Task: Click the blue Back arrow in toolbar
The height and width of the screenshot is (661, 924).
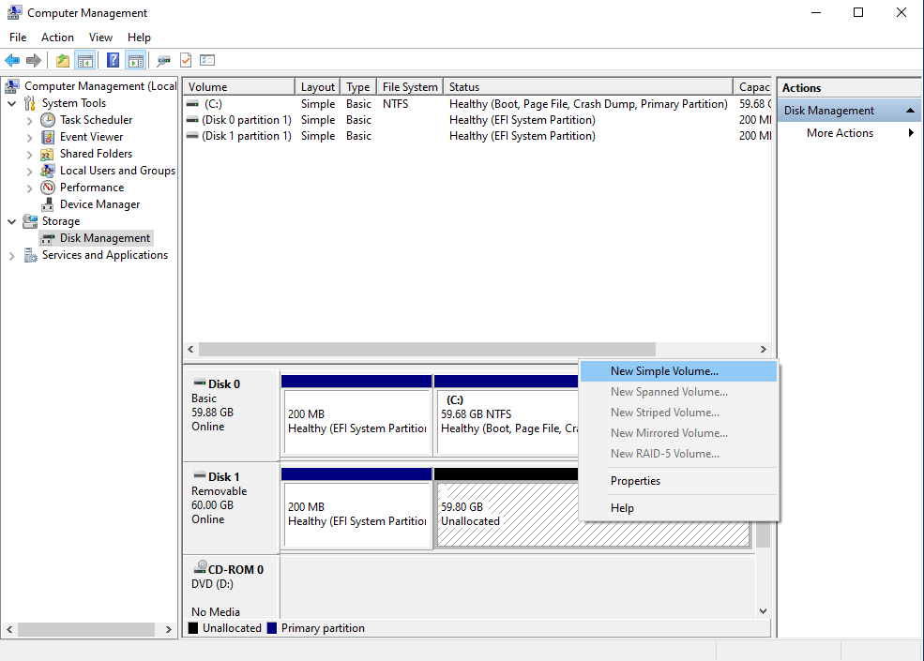Action: (12, 61)
